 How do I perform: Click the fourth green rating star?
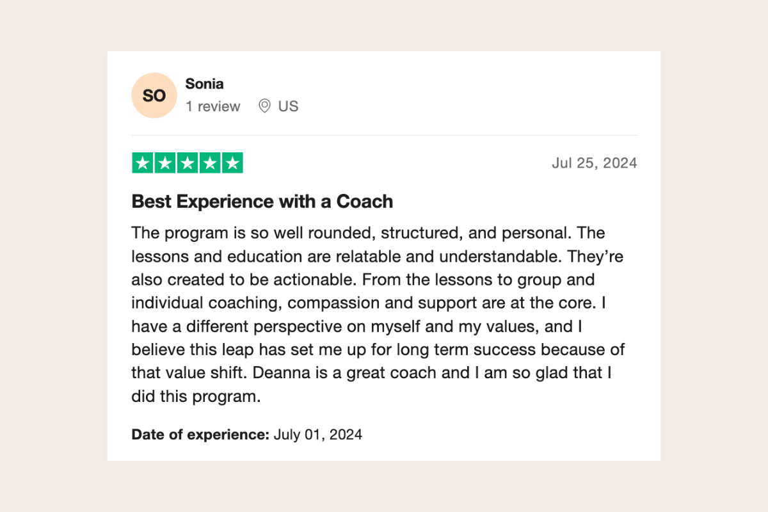[x=210, y=163]
